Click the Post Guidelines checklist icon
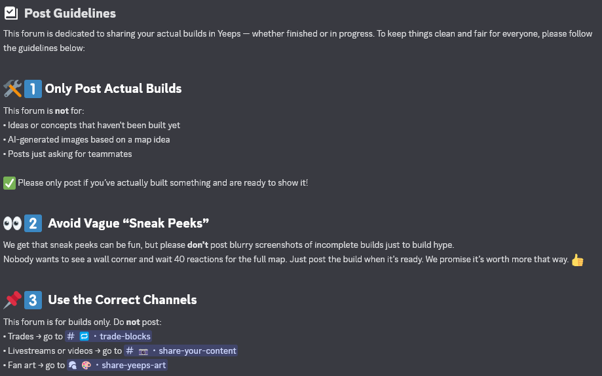Screen dimensions: 602x376 10,13
